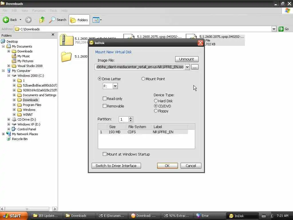Click the green Go arrow button

click(281, 29)
